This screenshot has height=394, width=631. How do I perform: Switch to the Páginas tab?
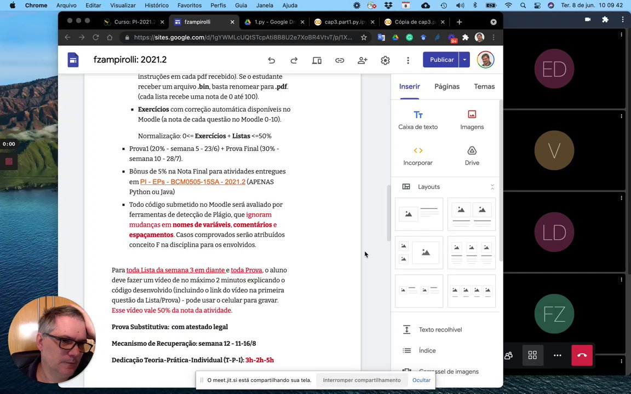pos(447,86)
